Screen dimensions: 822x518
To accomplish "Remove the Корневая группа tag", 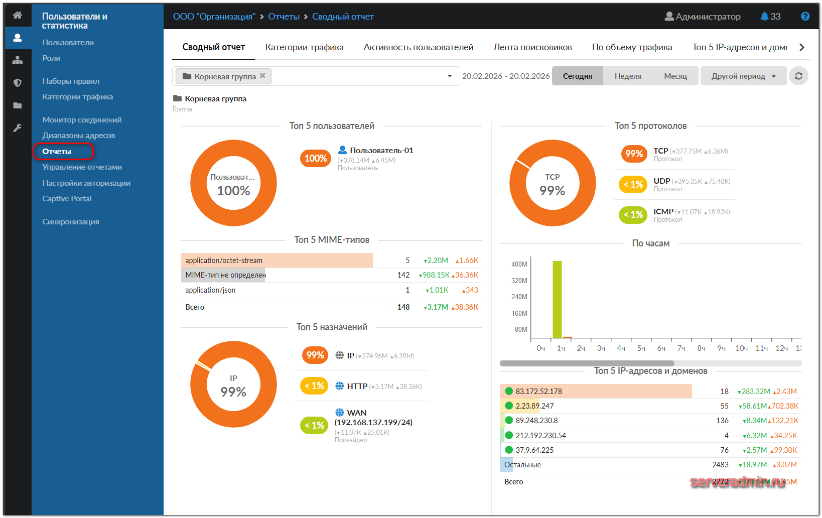I will [262, 76].
